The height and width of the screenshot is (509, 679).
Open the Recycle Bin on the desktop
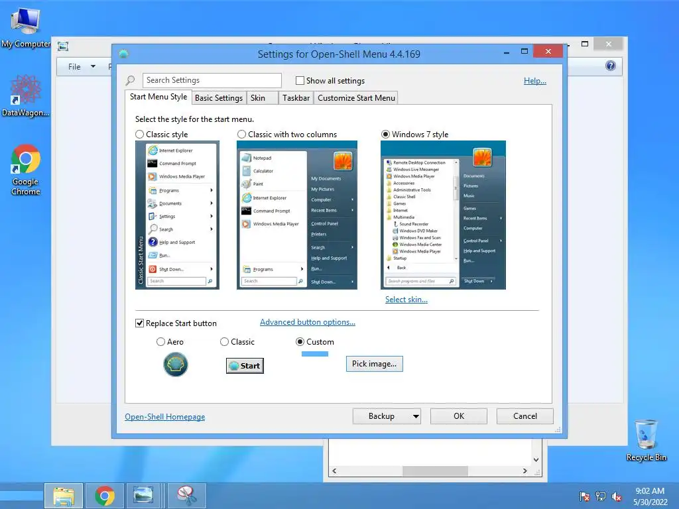tap(646, 440)
